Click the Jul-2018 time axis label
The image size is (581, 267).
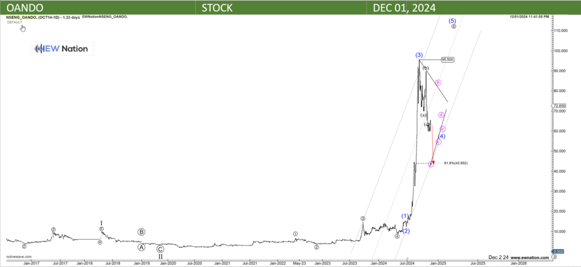tap(113, 263)
